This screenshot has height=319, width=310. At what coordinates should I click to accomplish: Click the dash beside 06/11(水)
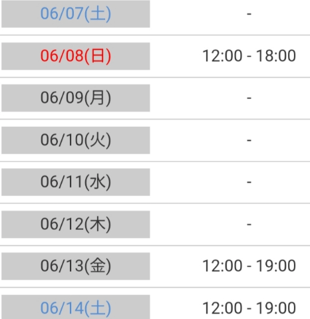click(249, 182)
